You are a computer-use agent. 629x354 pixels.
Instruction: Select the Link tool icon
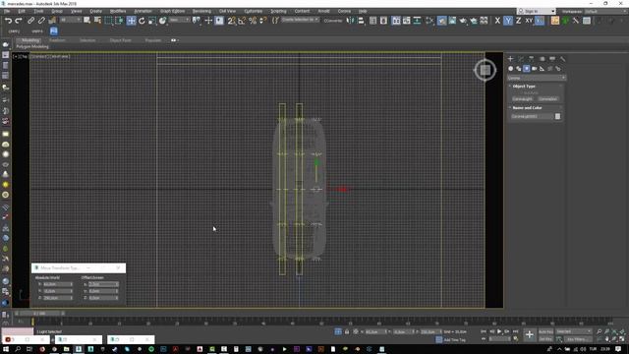pos(30,21)
